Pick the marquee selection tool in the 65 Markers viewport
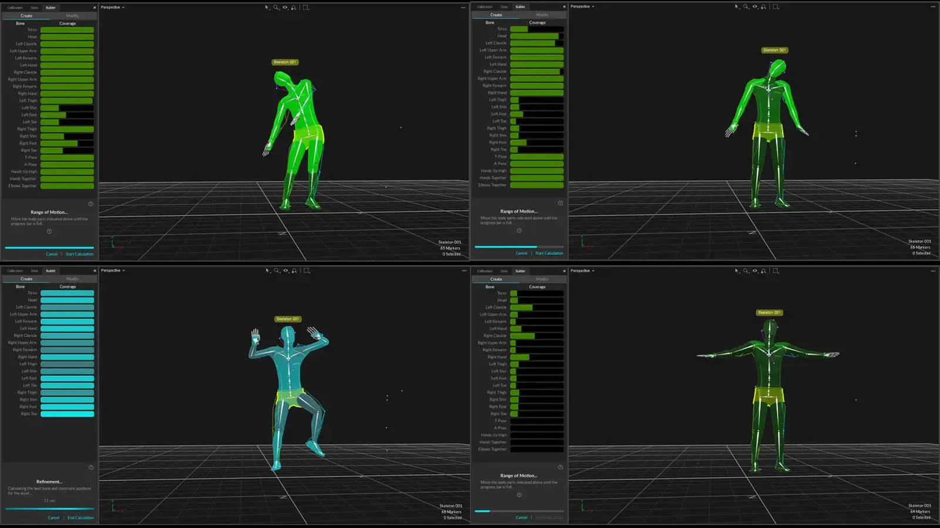Screen dimensions: 940x528 (x=305, y=8)
